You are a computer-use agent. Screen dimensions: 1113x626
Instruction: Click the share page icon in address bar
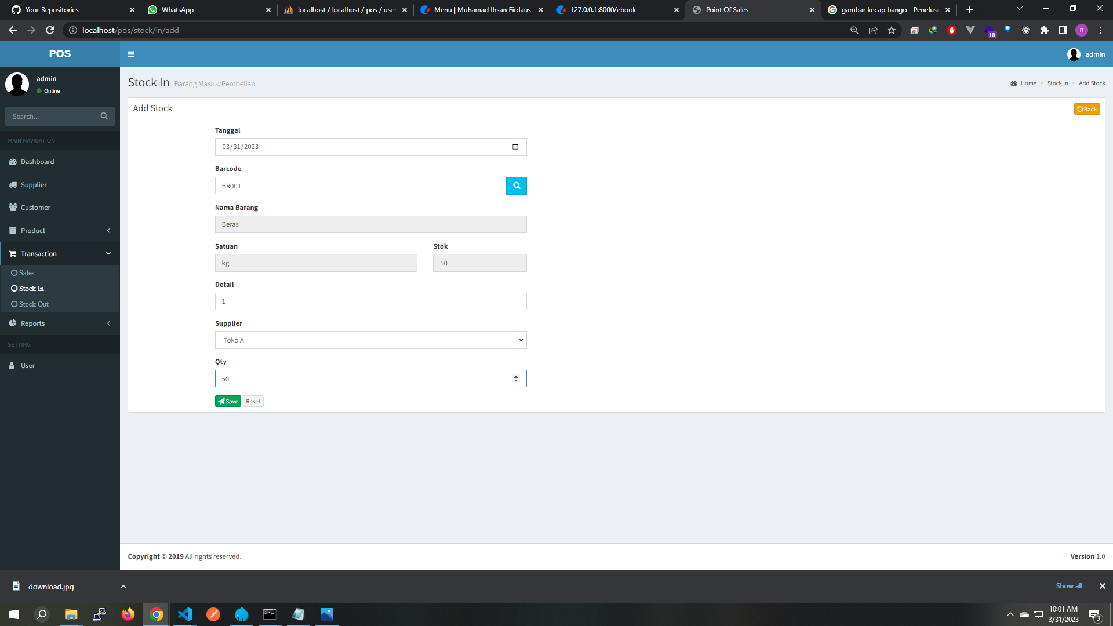click(x=873, y=30)
